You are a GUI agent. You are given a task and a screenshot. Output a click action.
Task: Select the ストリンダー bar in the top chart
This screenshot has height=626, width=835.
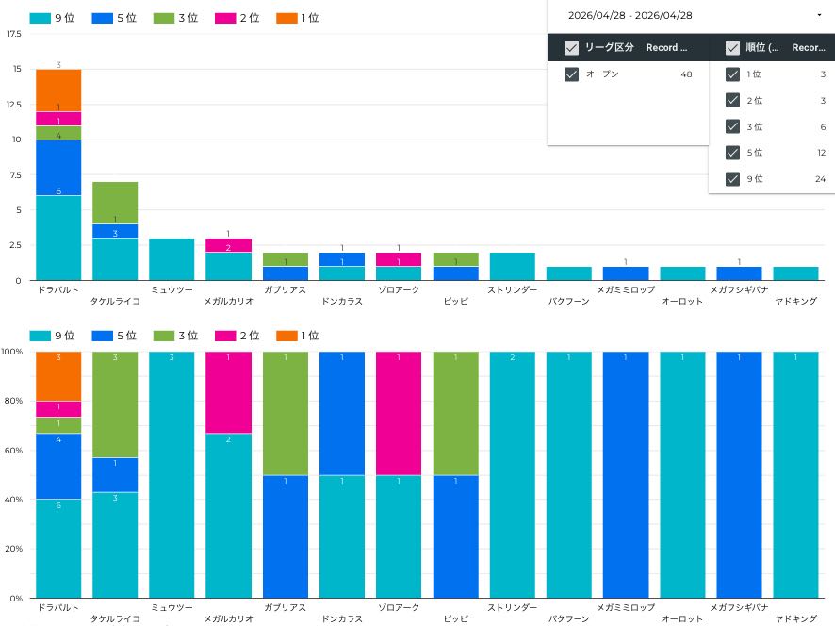(512, 266)
